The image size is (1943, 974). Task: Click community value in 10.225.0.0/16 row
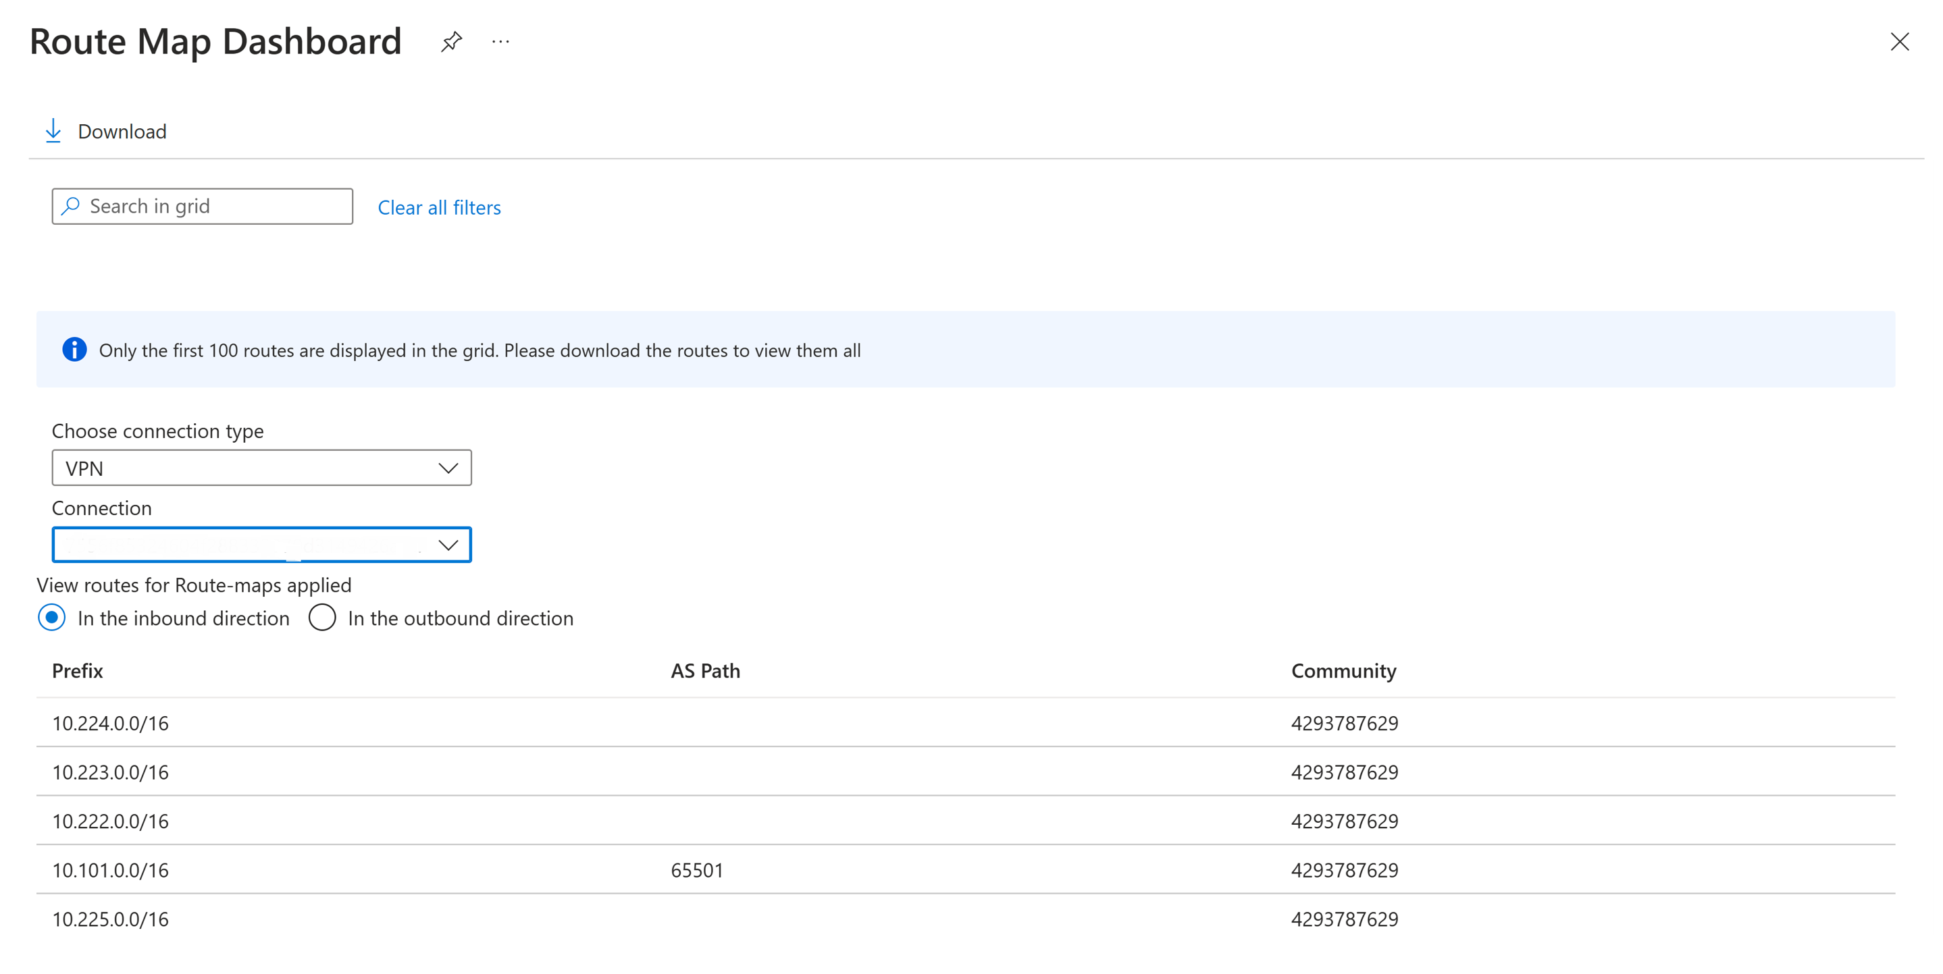pyautogui.click(x=1344, y=919)
